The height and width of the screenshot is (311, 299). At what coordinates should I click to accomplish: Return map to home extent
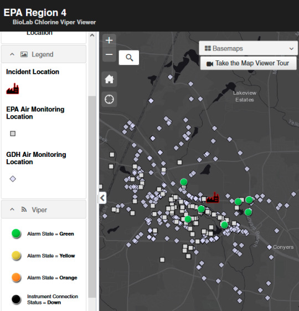click(x=109, y=79)
